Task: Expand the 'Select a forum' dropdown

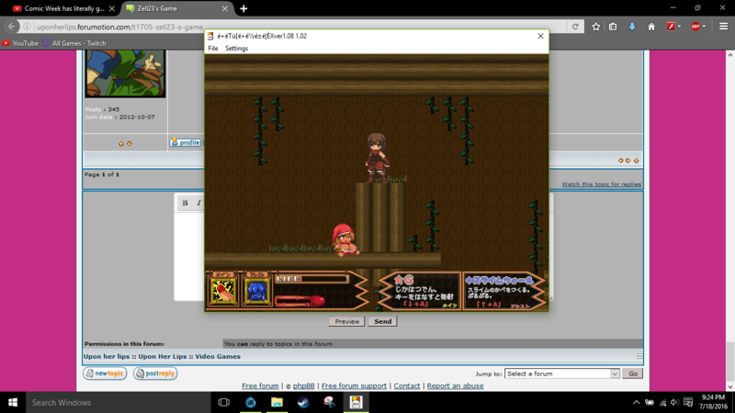Action: click(562, 374)
